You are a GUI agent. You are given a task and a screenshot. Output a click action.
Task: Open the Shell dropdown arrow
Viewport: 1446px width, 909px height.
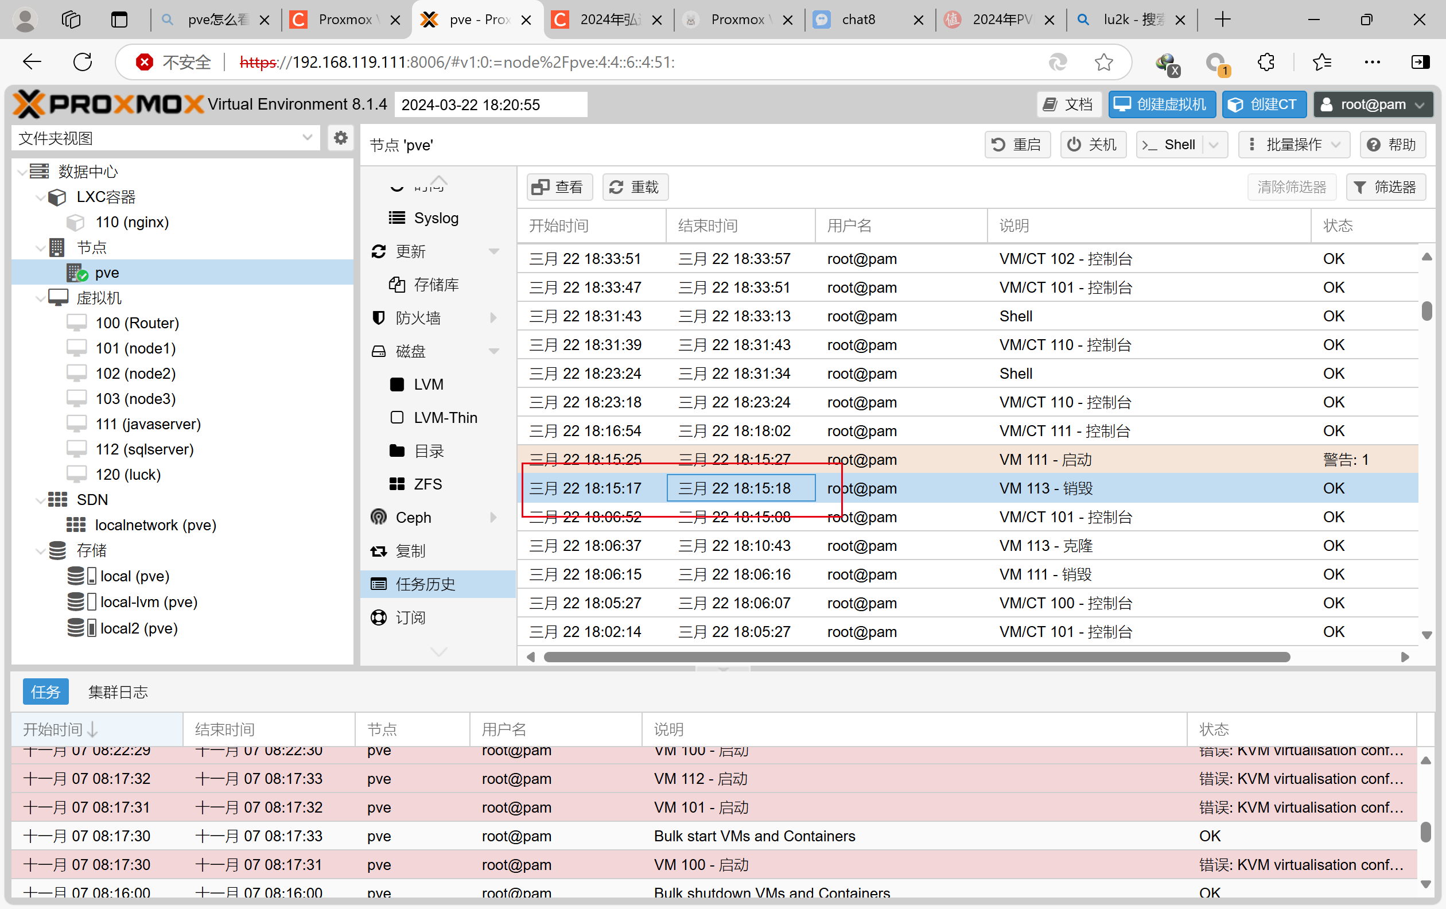pos(1214,145)
